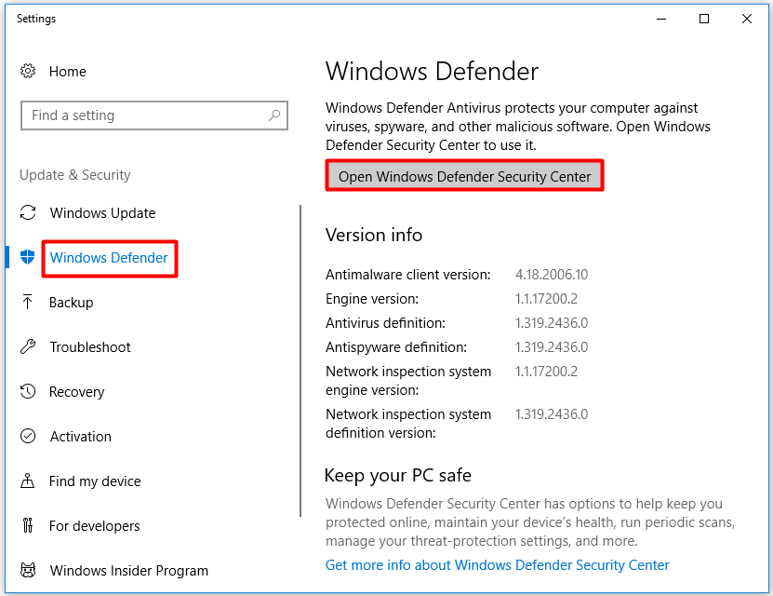Click the sidebar vertical scrollbar
Image resolution: width=773 pixels, height=596 pixels.
click(x=300, y=360)
